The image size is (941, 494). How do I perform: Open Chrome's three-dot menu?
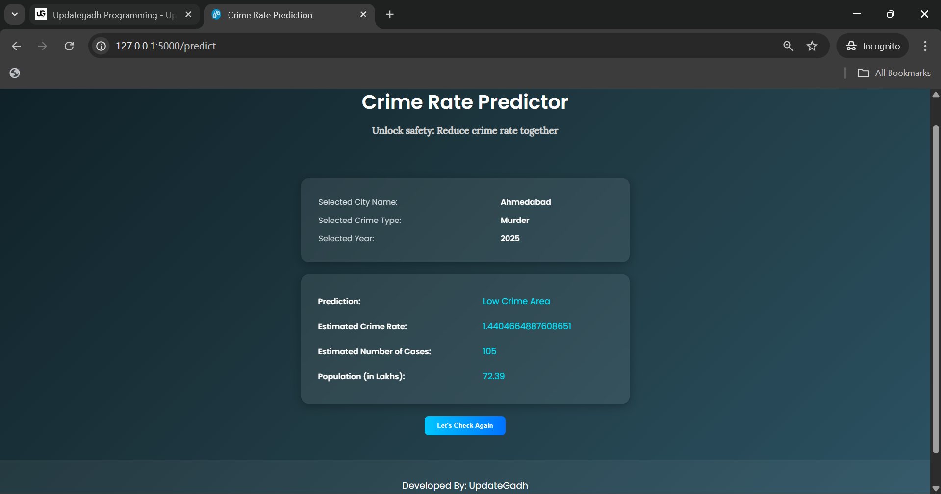click(x=925, y=46)
